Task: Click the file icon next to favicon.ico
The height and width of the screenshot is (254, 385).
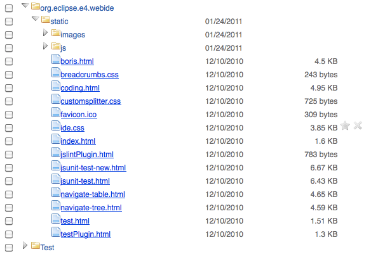Action: click(56, 113)
